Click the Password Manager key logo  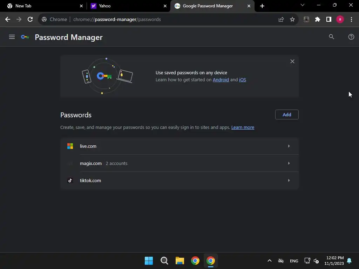tap(25, 37)
